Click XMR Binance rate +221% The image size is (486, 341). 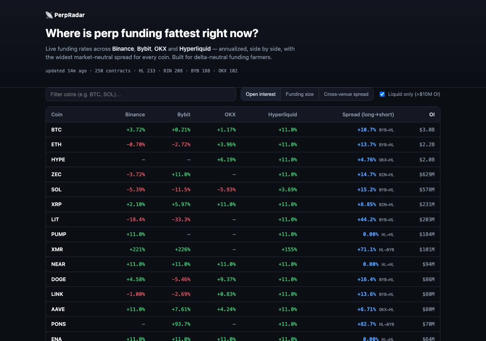point(137,249)
